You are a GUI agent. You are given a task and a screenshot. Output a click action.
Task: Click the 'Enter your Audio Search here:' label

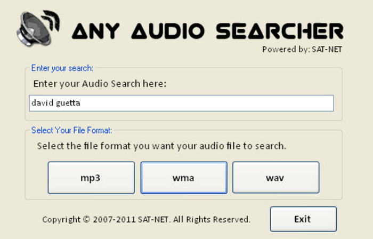pyautogui.click(x=100, y=84)
